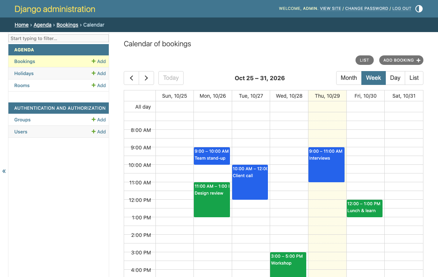
Task: Open the Workshop event
Action: click(288, 265)
